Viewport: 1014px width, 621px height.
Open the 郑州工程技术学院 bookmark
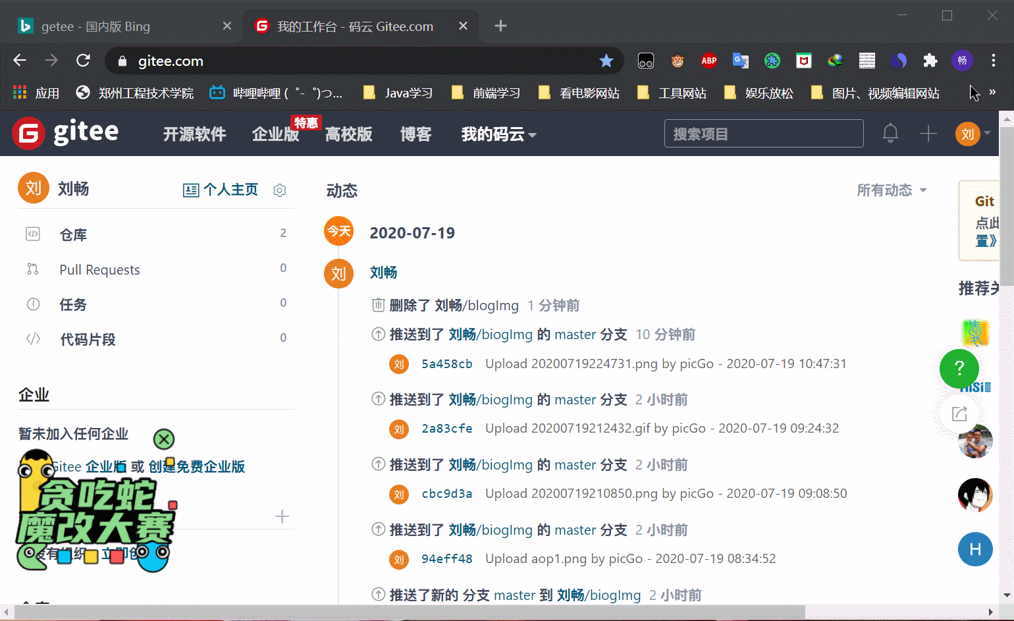coord(135,93)
